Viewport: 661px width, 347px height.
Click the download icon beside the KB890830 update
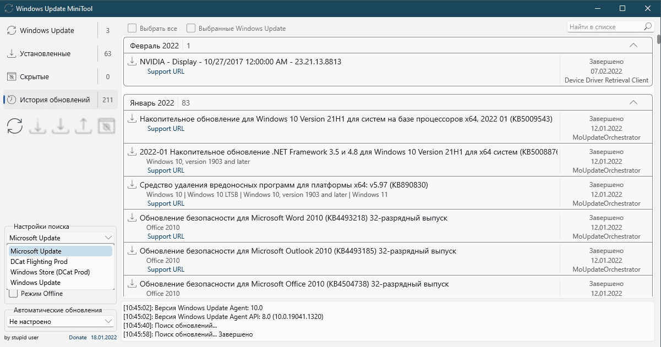point(132,185)
